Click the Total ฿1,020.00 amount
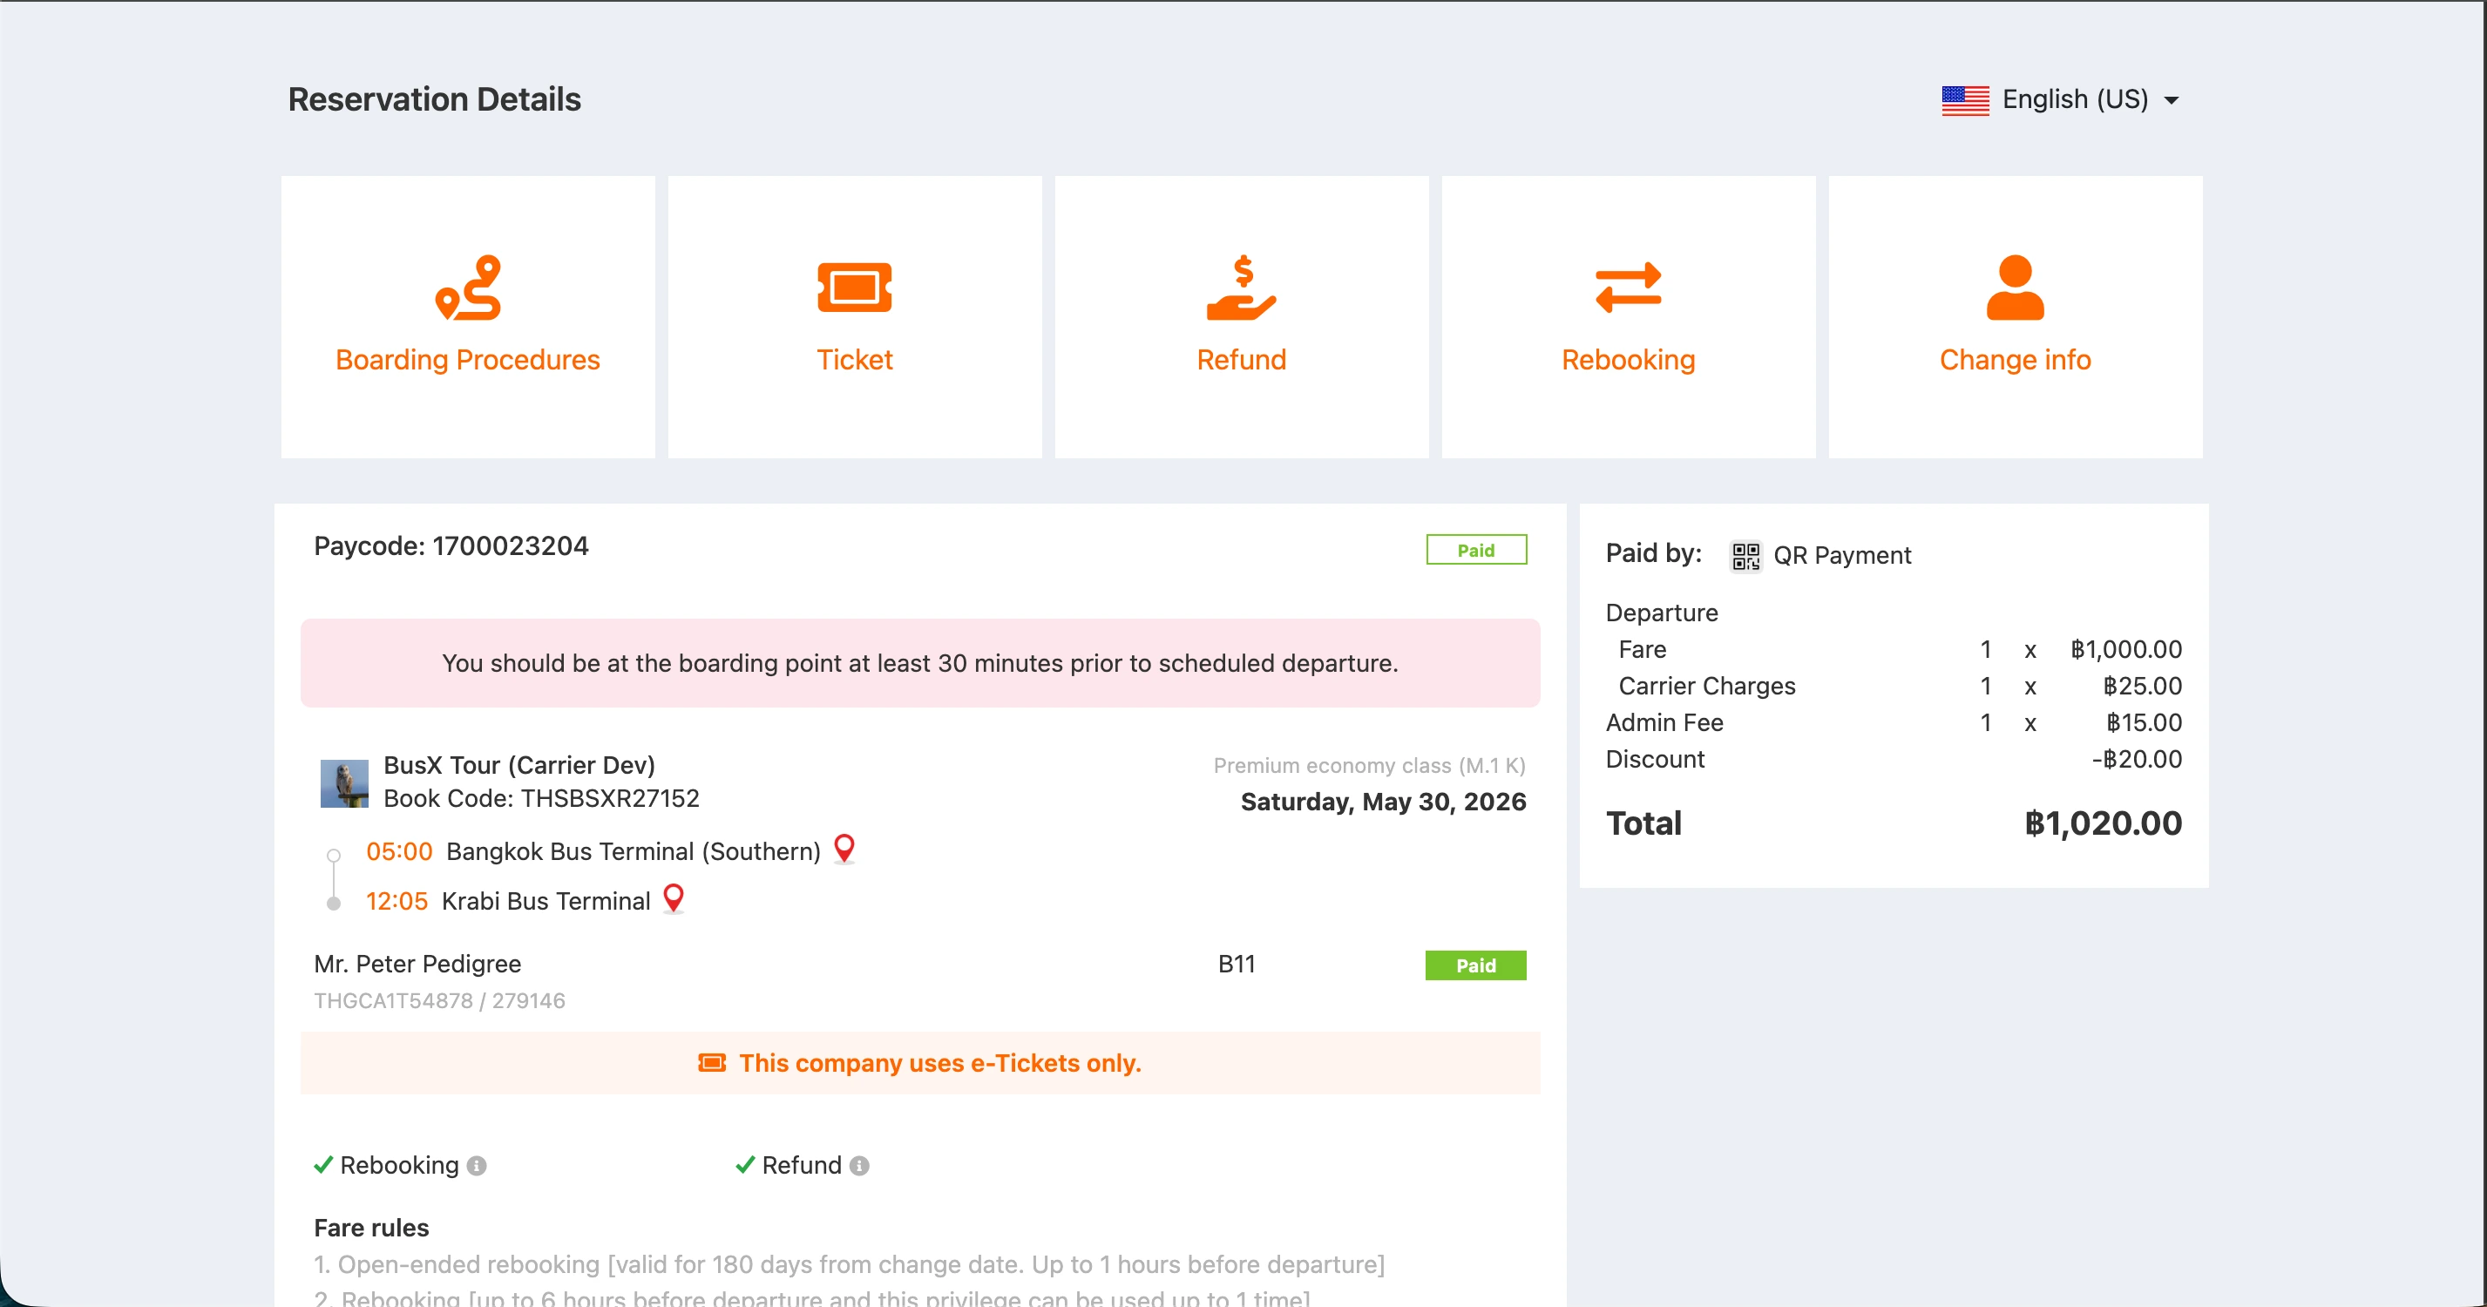Image resolution: width=2487 pixels, height=1307 pixels. [x=2103, y=823]
